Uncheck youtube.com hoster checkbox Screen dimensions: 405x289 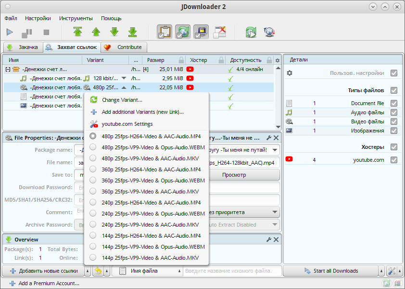(x=394, y=160)
